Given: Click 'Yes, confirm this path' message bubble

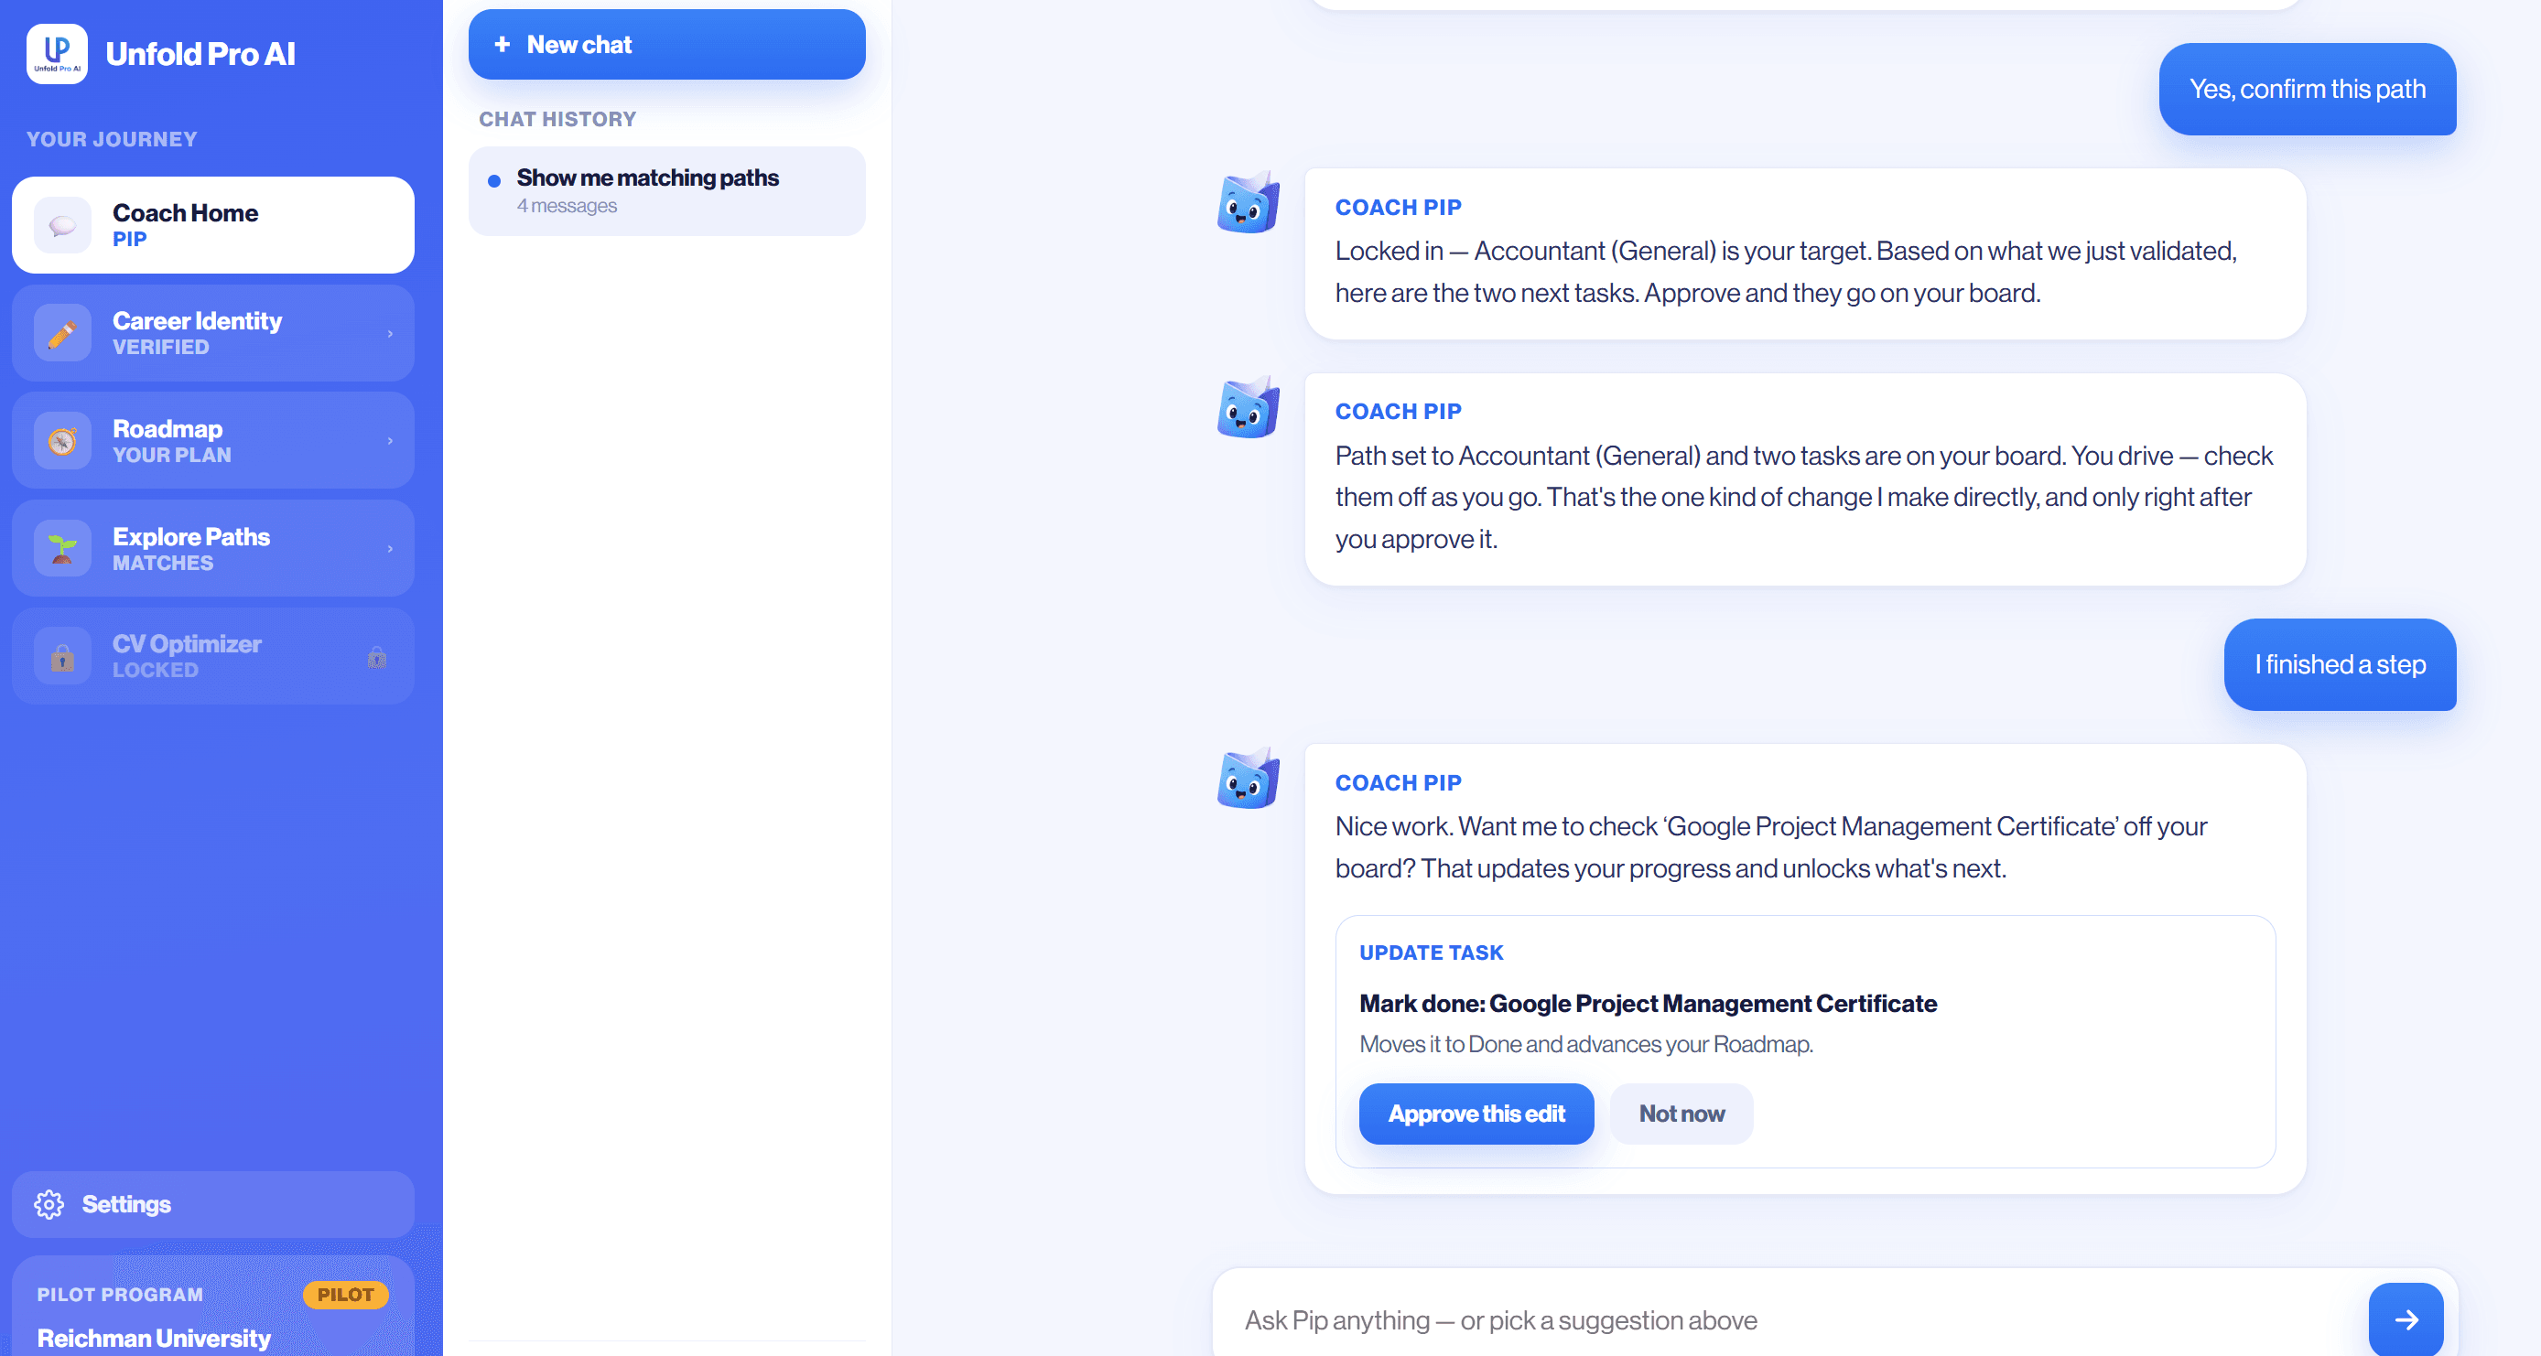Looking at the screenshot, I should click(2308, 90).
